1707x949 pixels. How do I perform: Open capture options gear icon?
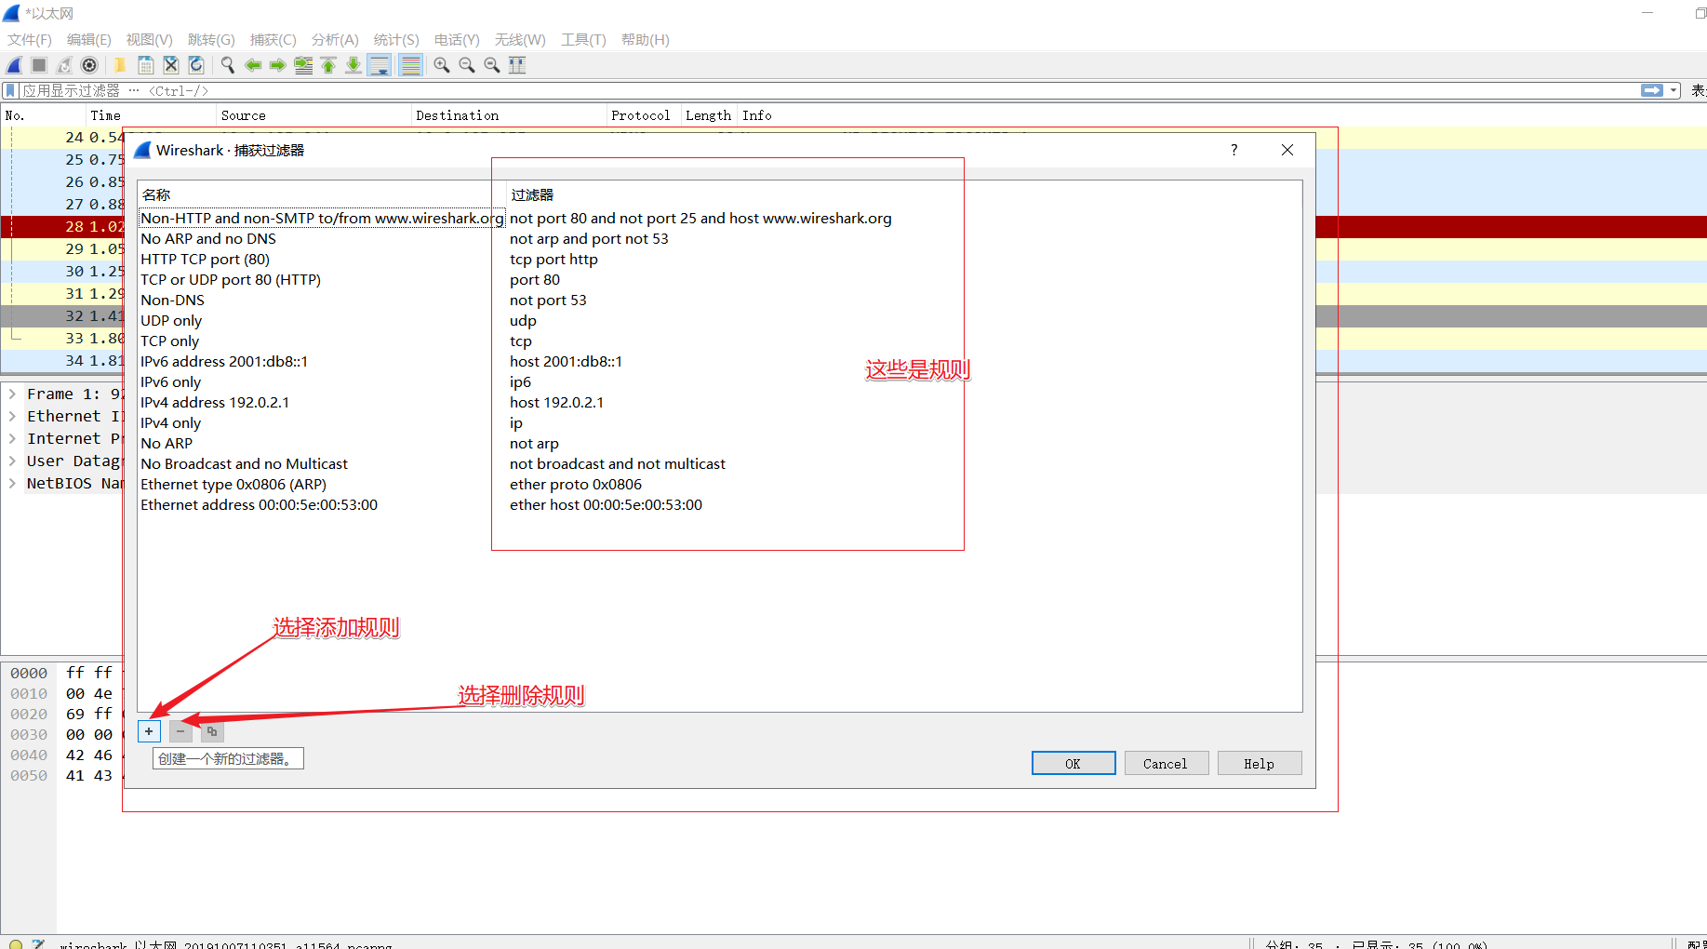[x=89, y=65]
